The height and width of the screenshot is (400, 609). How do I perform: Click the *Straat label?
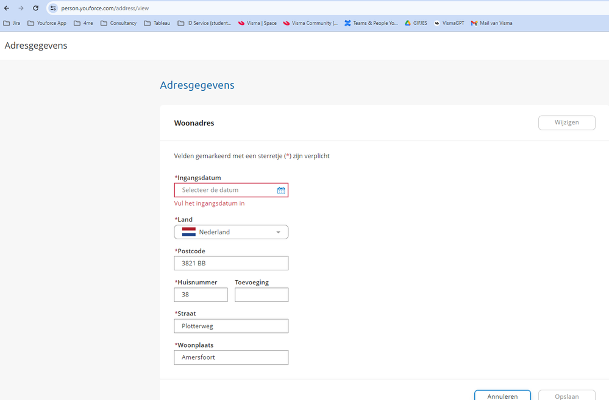[x=185, y=314]
